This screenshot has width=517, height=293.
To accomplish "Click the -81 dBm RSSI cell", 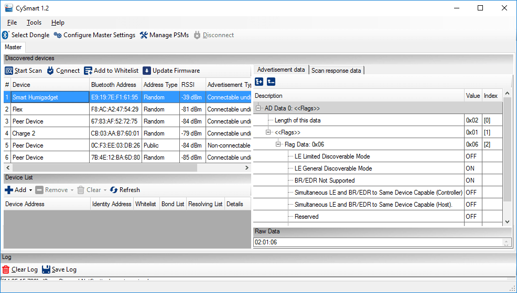I will tap(191, 109).
